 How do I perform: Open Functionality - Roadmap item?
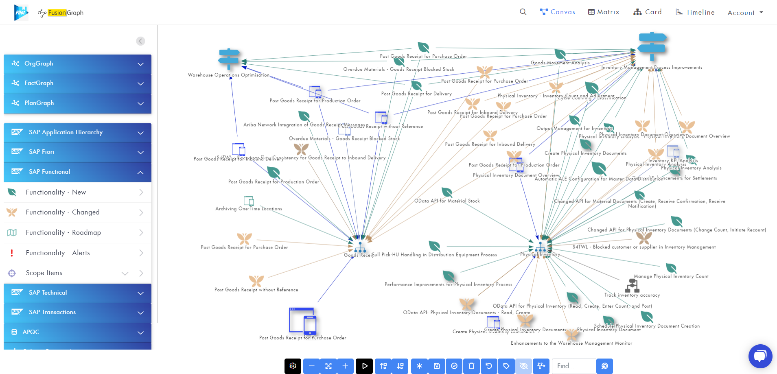77,232
